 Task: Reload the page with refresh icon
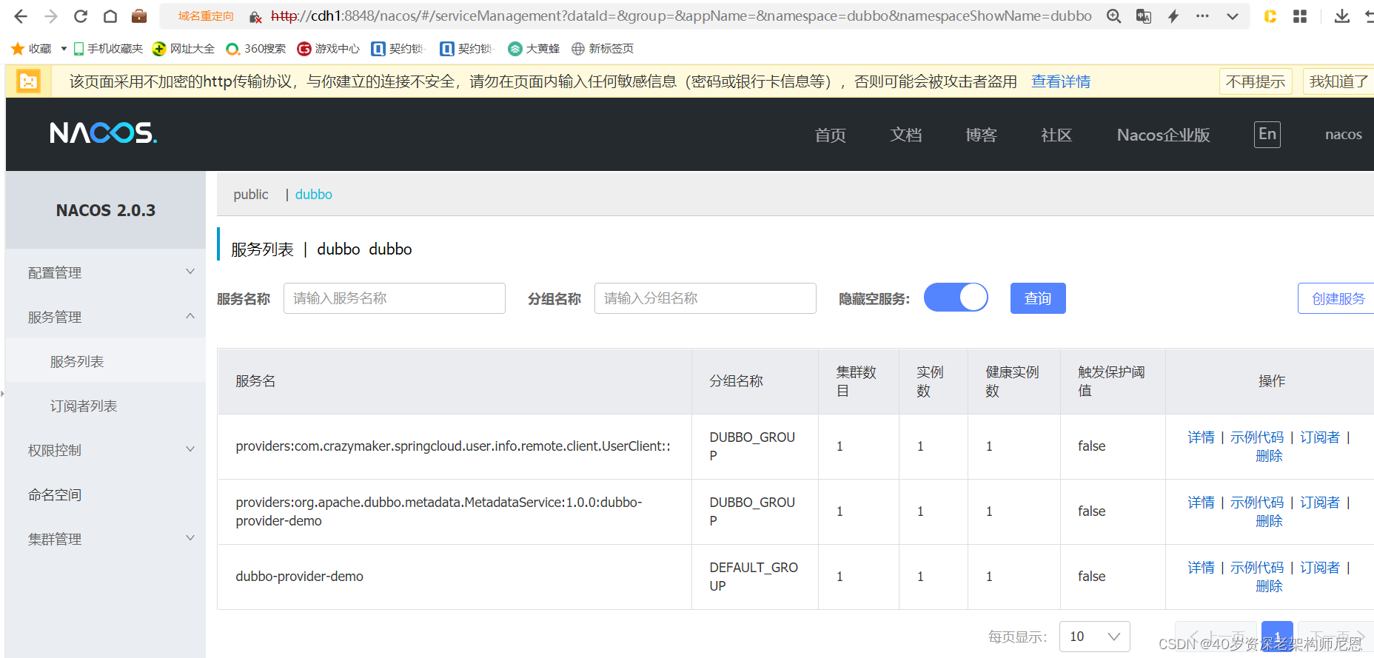click(81, 16)
